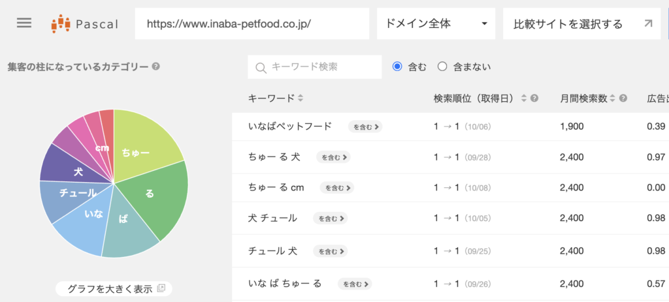Sort by キーワード column arrows
The width and height of the screenshot is (669, 302).
coord(301,98)
